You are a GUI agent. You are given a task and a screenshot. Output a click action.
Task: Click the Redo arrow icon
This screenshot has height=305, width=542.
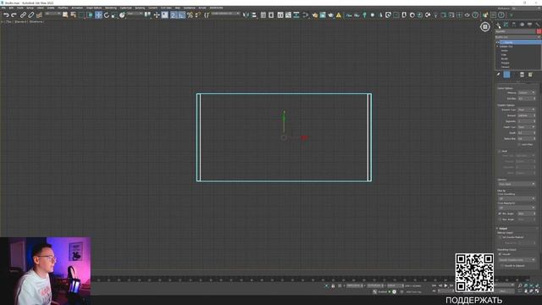tap(14, 15)
